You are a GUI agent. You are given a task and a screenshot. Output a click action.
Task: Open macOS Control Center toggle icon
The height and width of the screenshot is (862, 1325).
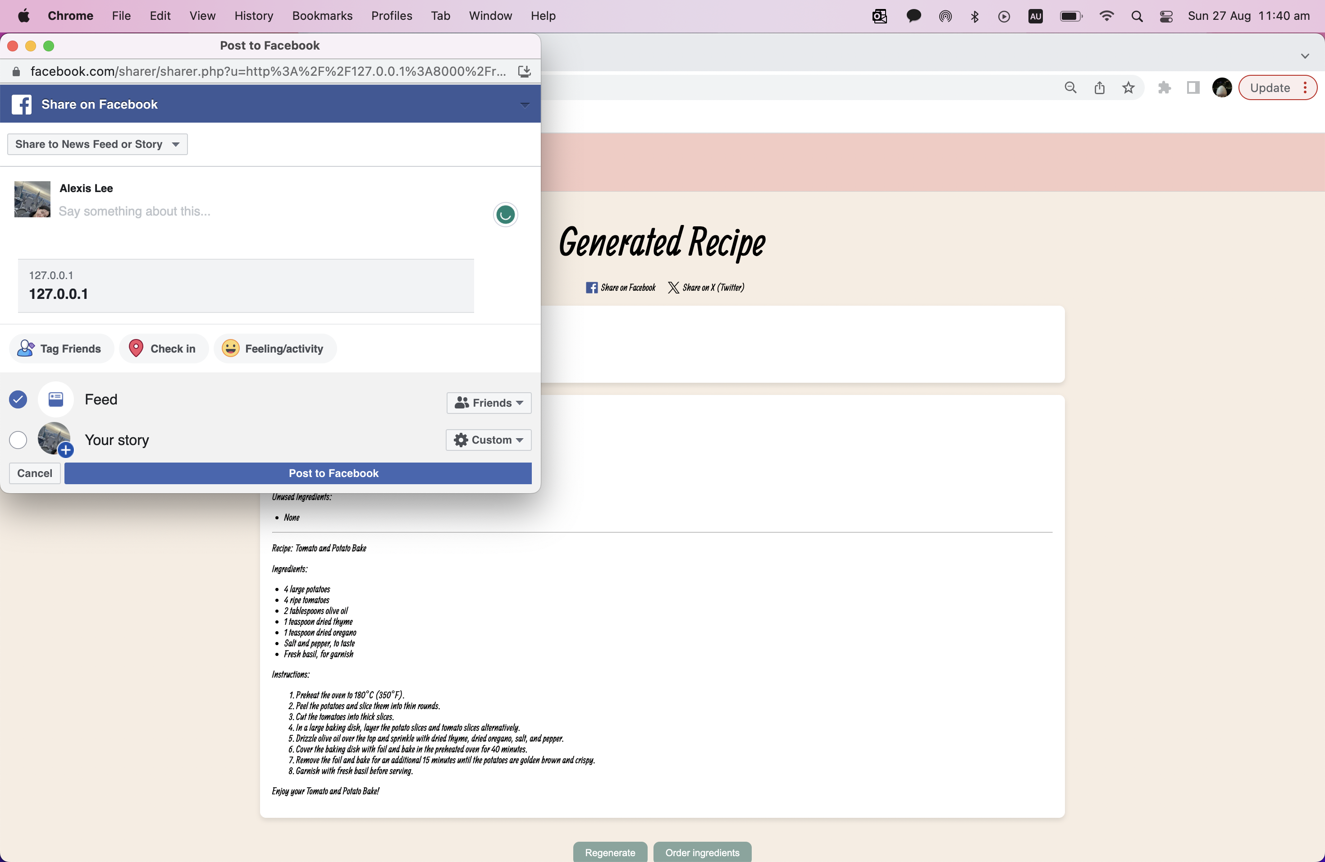pyautogui.click(x=1166, y=16)
